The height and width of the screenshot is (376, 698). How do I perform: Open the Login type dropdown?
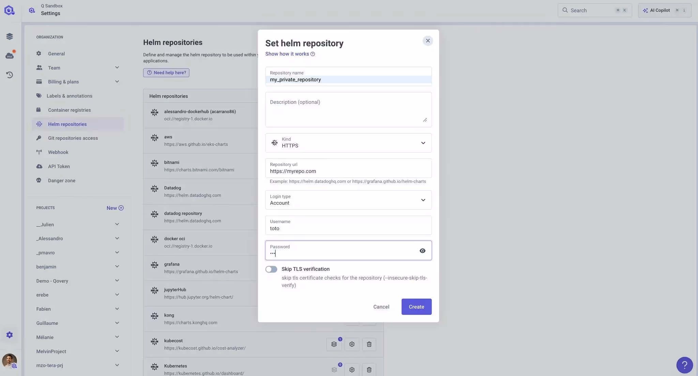coord(348,200)
